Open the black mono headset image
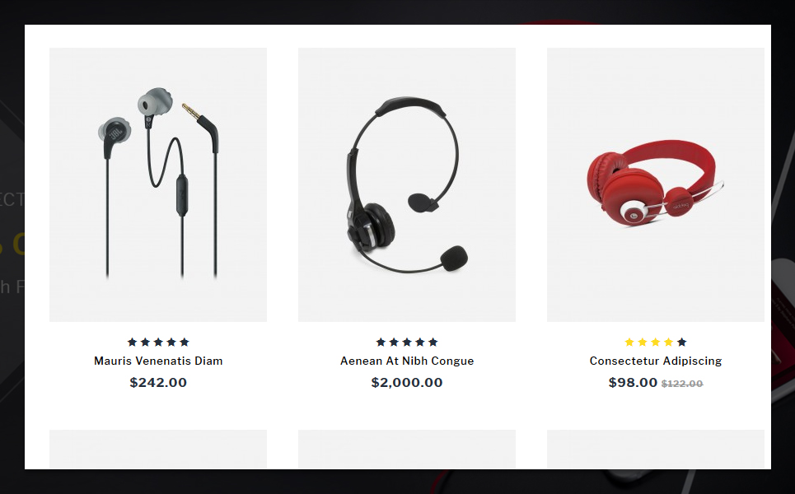 (407, 185)
